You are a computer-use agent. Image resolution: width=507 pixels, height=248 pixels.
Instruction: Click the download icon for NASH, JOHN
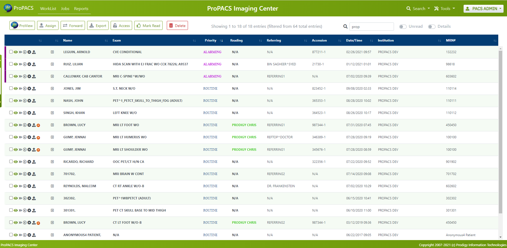pos(25,101)
